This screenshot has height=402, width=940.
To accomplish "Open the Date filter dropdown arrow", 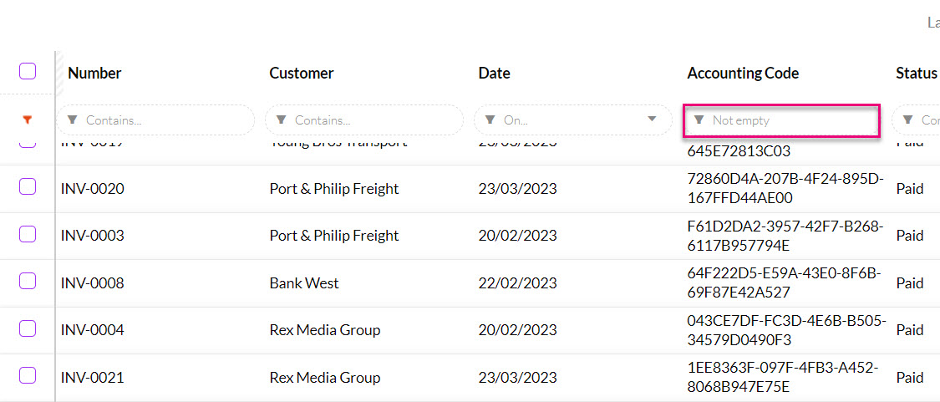I will [x=652, y=120].
